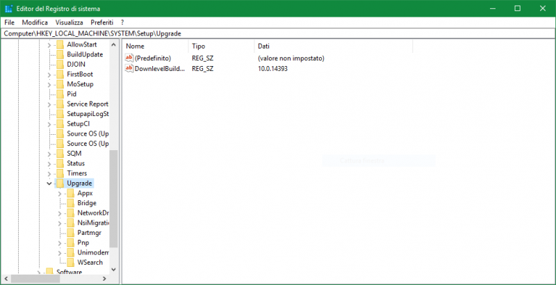This screenshot has height=285, width=556.
Task: Select the SetupCI folder icon
Action: (60, 124)
